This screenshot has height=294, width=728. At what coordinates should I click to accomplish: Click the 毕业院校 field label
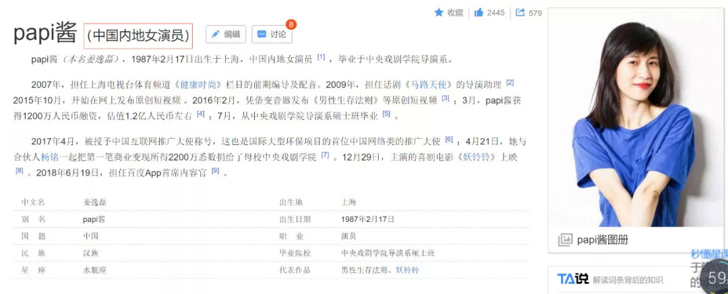tap(295, 253)
